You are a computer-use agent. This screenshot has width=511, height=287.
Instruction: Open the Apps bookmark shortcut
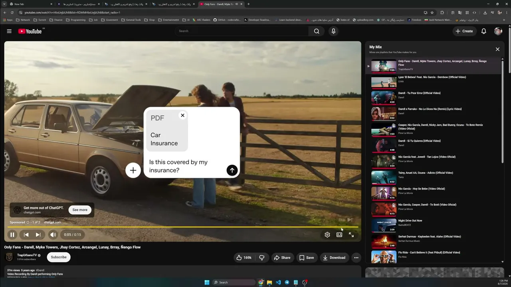pyautogui.click(x=8, y=20)
